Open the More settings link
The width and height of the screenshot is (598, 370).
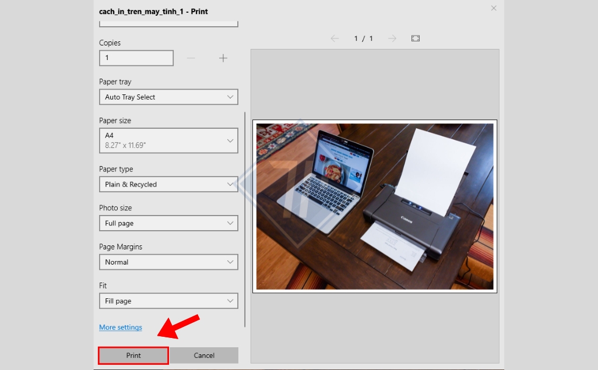click(121, 327)
